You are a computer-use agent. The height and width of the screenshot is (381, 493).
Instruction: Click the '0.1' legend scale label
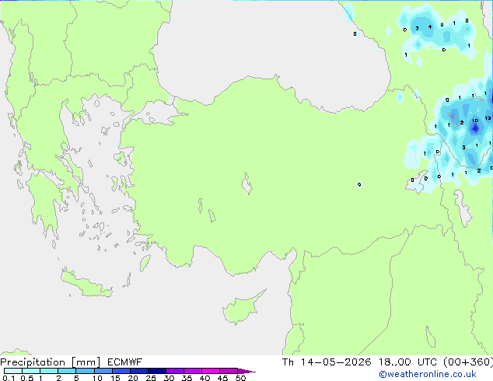tap(9, 378)
